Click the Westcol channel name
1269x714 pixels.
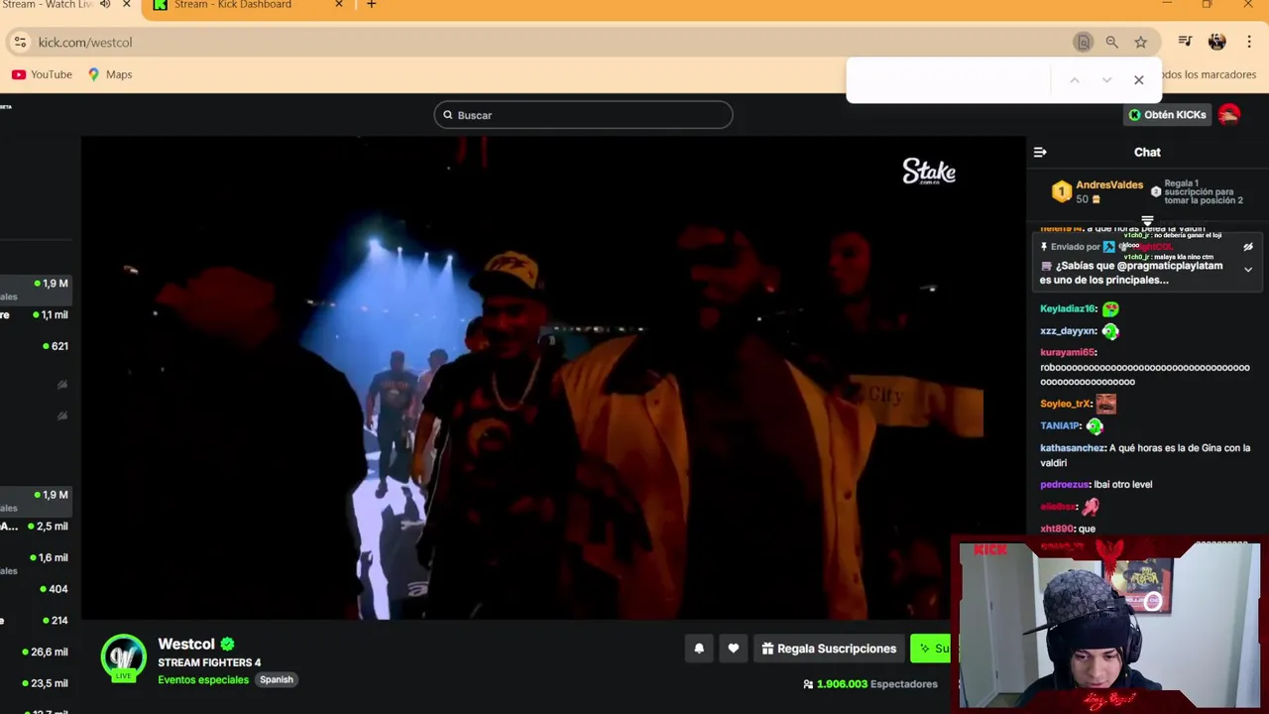(186, 645)
